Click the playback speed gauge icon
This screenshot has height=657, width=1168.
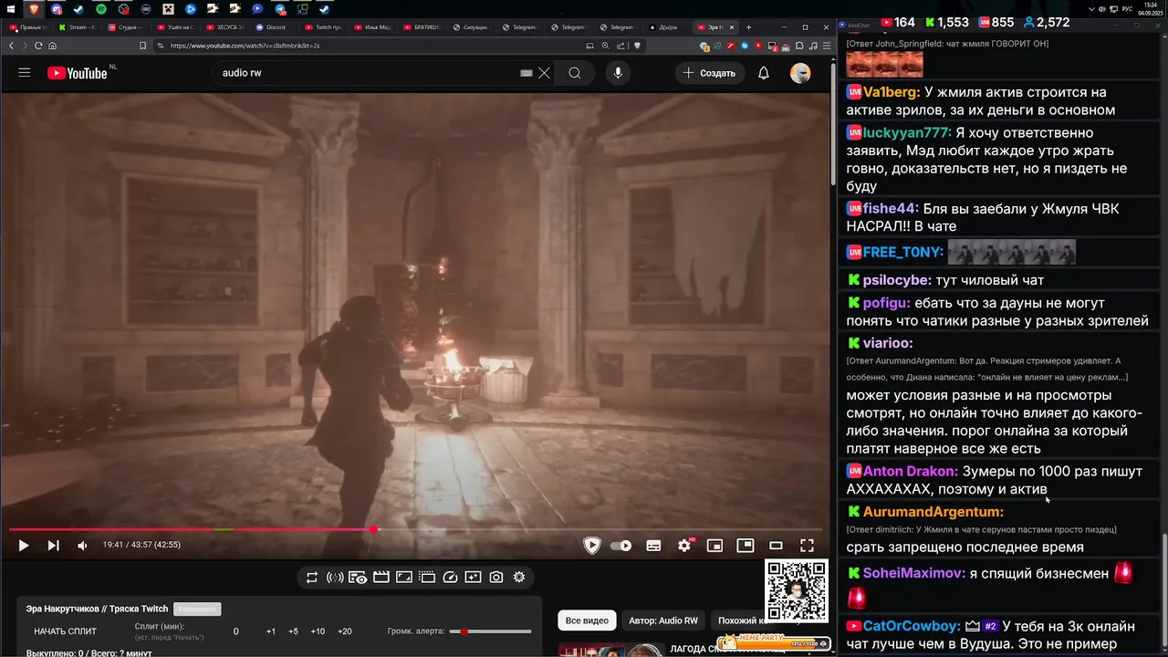[x=450, y=578]
